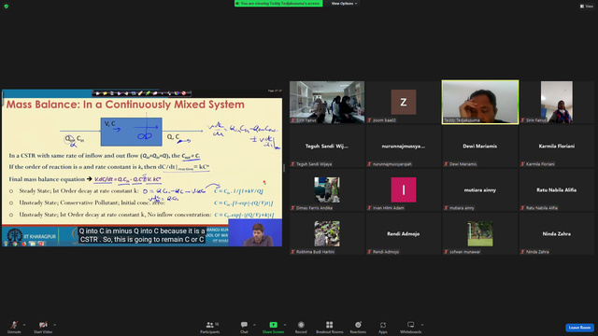Open the Apps panel
The width and height of the screenshot is (598, 336).
(x=383, y=327)
